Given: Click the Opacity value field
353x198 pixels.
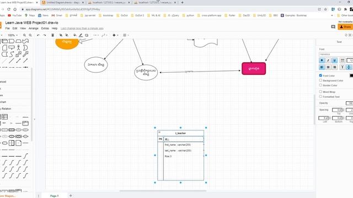Looking at the screenshot, I should pyautogui.click(x=349, y=103).
